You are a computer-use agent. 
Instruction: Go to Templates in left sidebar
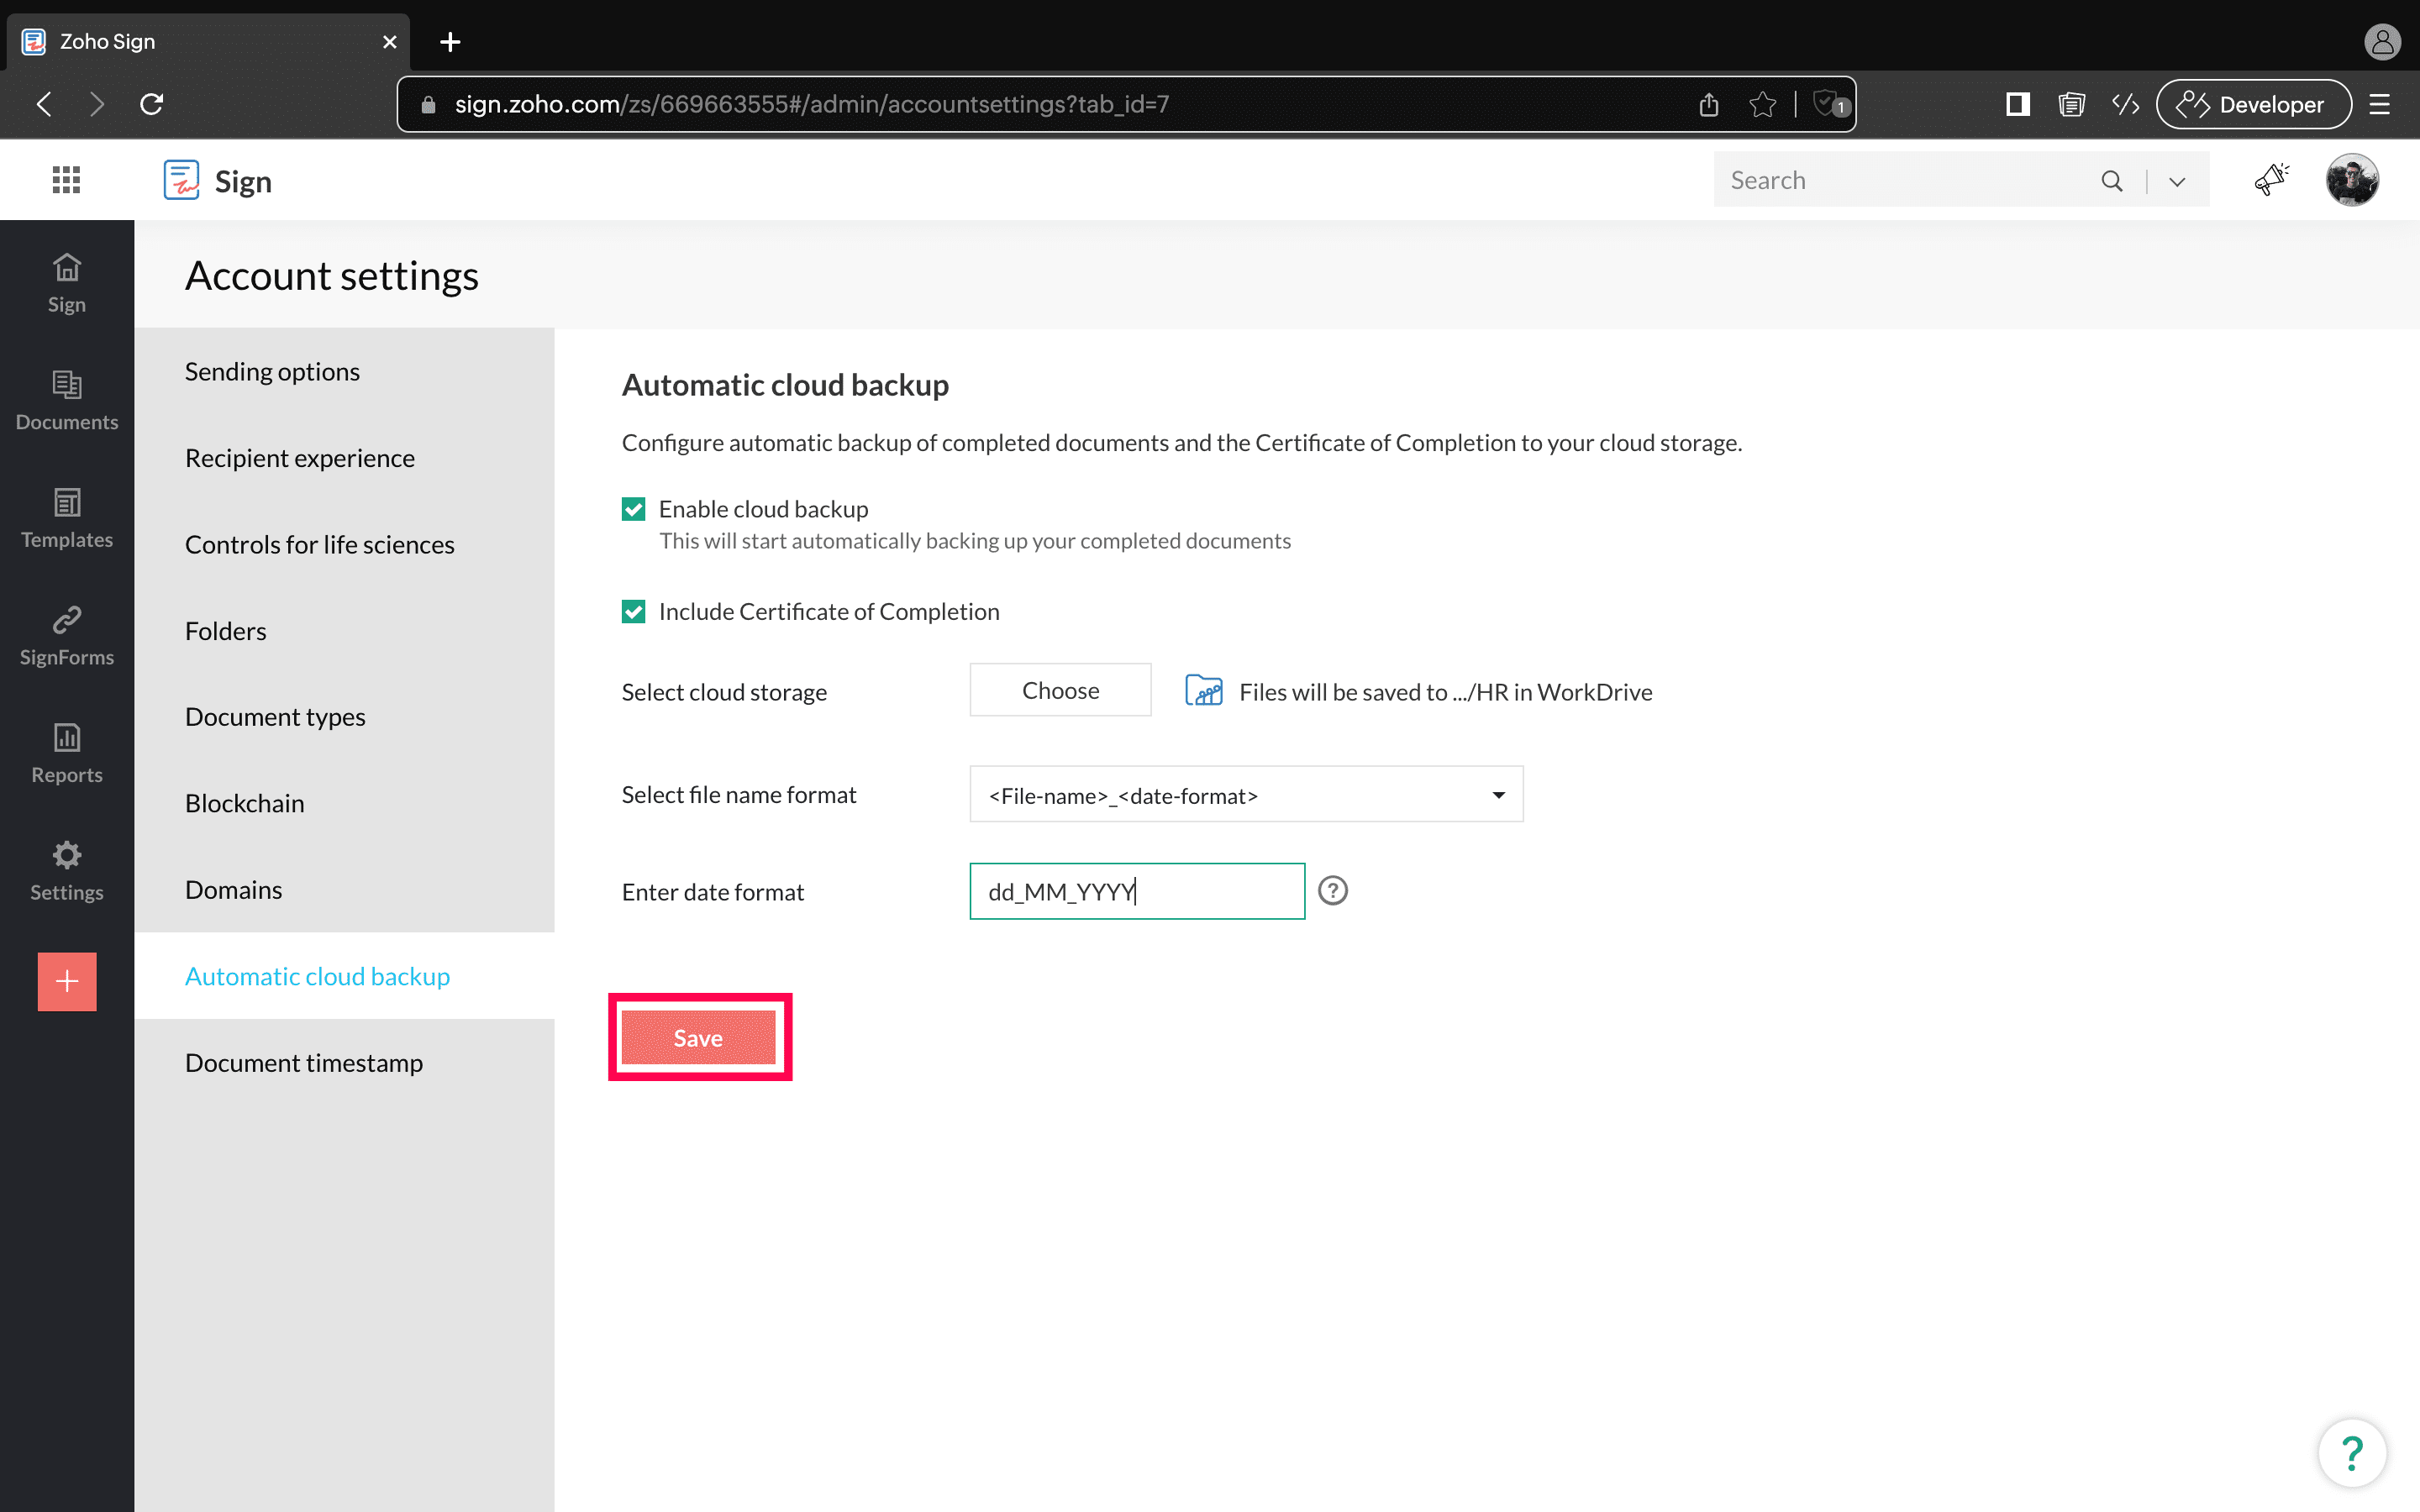[x=67, y=518]
